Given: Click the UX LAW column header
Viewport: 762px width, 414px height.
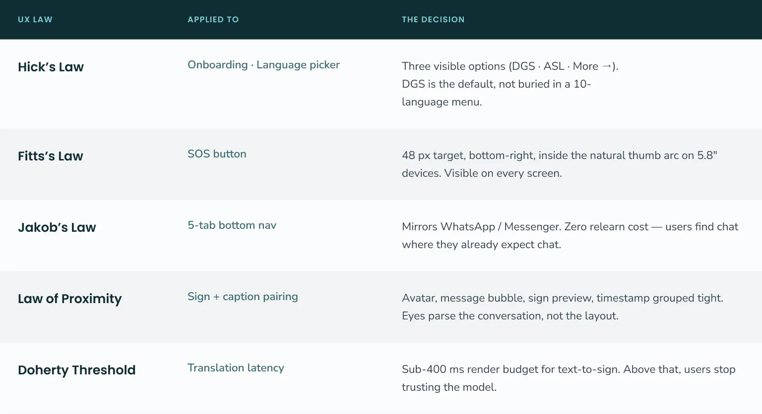Looking at the screenshot, I should click(x=35, y=20).
